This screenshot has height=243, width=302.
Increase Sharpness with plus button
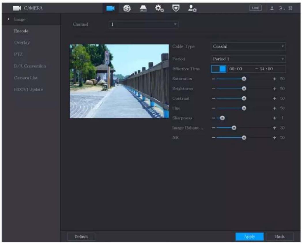pyautogui.click(x=274, y=118)
